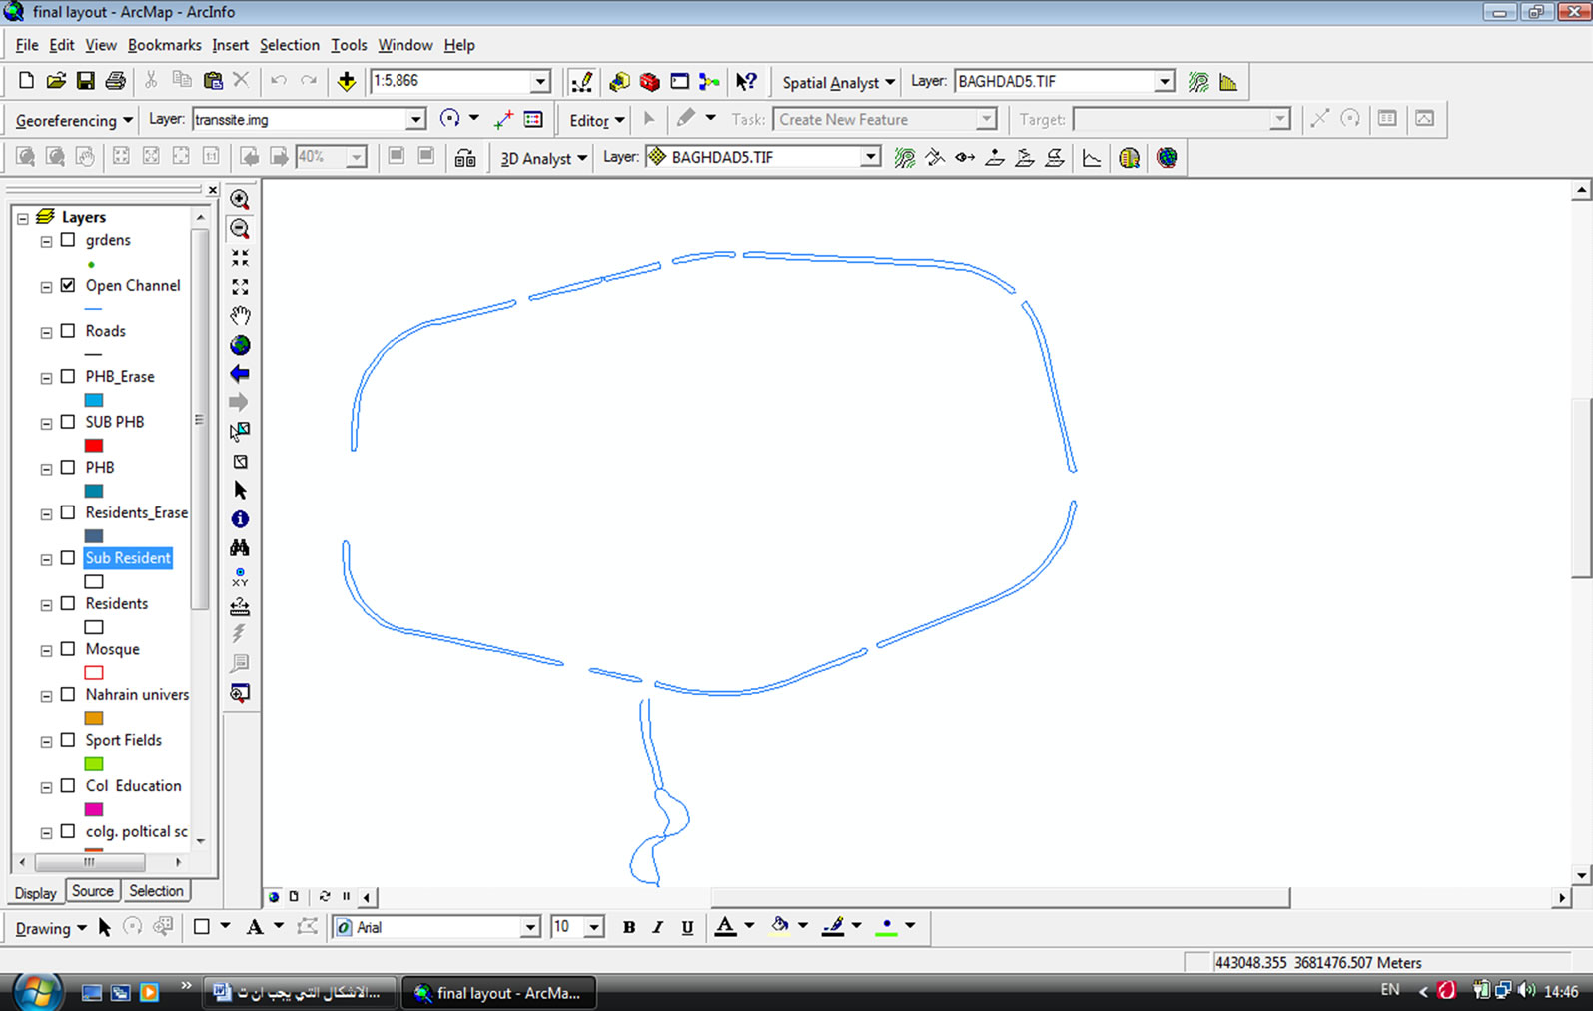Enable the SUB PHB layer
Screen dimensions: 1593x1011
[68, 422]
